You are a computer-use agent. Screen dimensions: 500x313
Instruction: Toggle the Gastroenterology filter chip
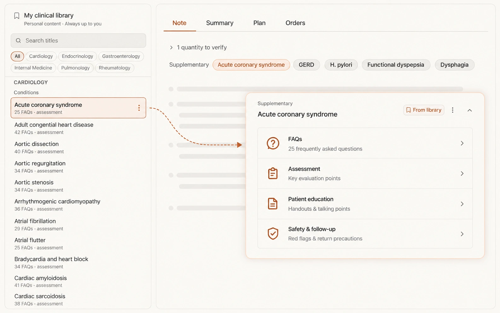coord(121,56)
